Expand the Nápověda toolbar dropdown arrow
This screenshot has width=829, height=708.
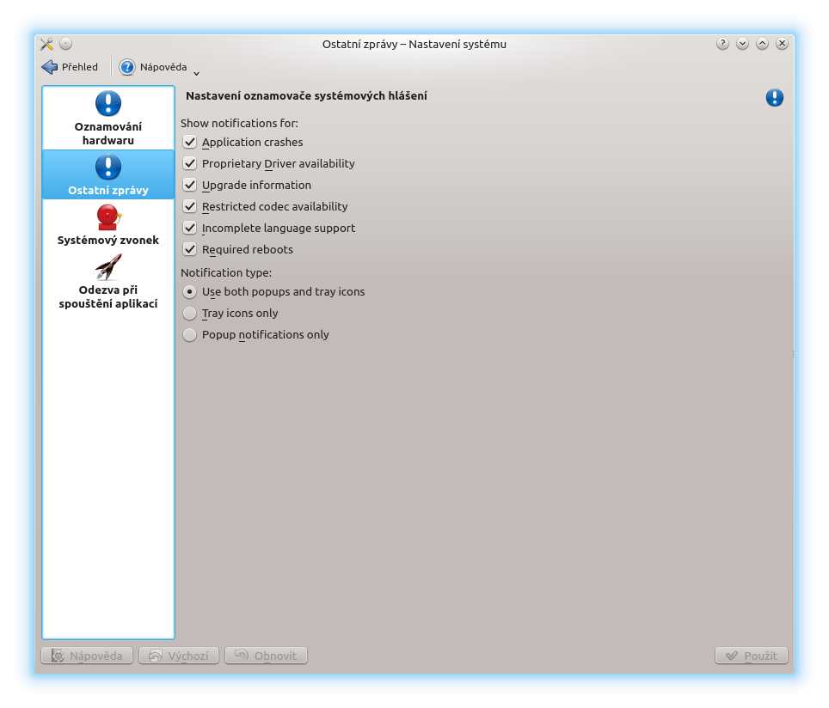196,73
